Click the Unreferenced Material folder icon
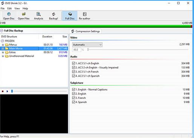This screenshot has height=138, width=194. (x=7, y=56)
